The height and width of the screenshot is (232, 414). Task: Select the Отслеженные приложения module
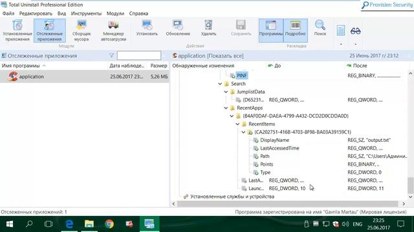point(49,30)
